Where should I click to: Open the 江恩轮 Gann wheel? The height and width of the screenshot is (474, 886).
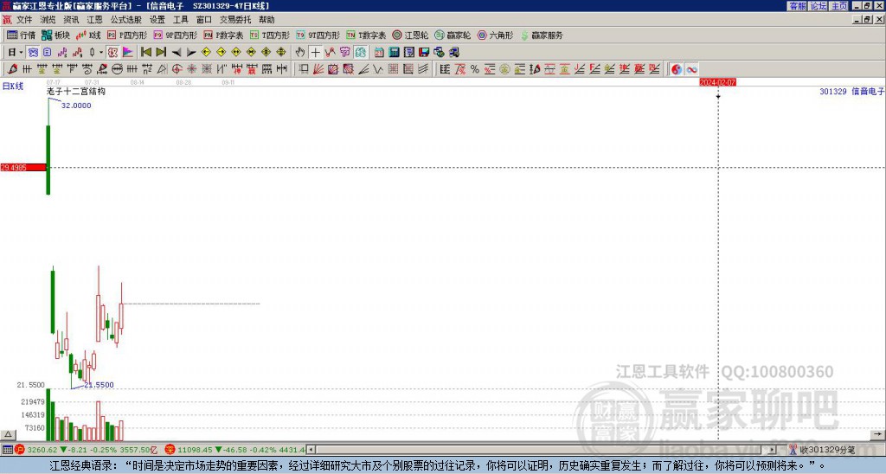click(410, 35)
